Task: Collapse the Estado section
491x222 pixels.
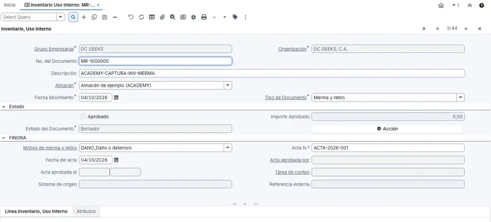Action: [x=4, y=107]
